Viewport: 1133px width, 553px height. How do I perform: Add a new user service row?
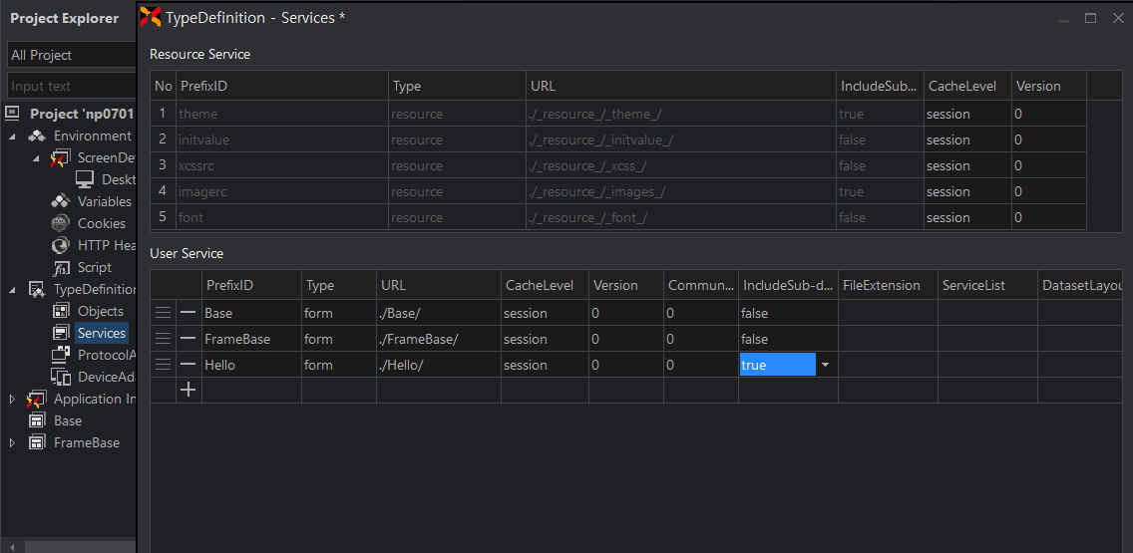pyautogui.click(x=188, y=390)
